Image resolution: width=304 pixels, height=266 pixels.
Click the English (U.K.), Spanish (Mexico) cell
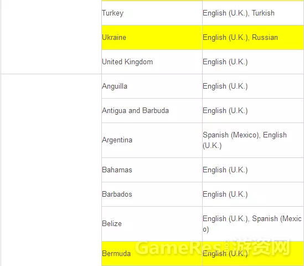253,224
